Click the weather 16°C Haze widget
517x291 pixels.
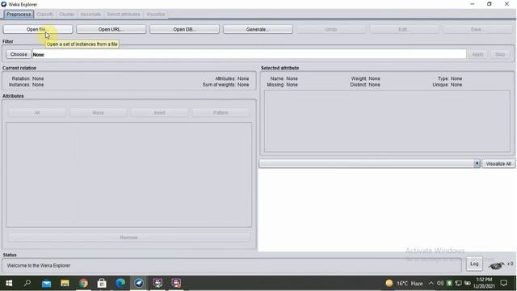(x=404, y=283)
